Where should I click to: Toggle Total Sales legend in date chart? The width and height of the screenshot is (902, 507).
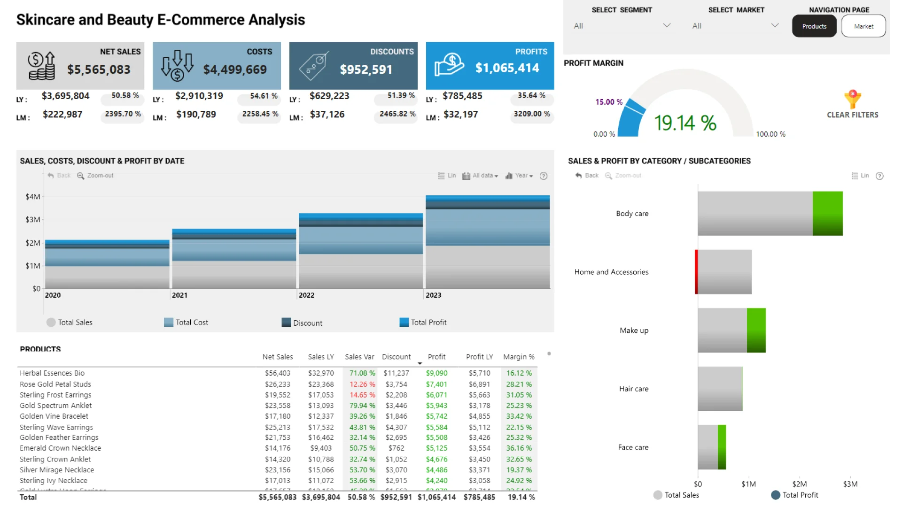point(70,323)
